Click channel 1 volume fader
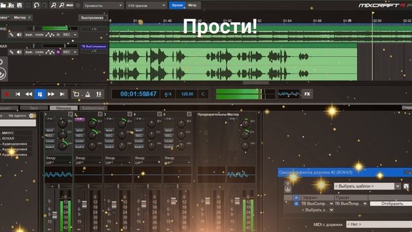The width and height of the screenshot is (412, 232). (55, 215)
